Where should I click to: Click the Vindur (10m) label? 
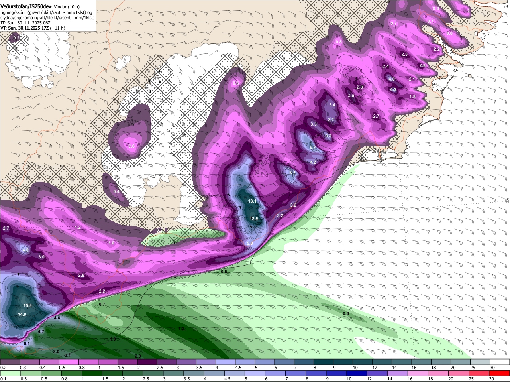click(x=67, y=7)
